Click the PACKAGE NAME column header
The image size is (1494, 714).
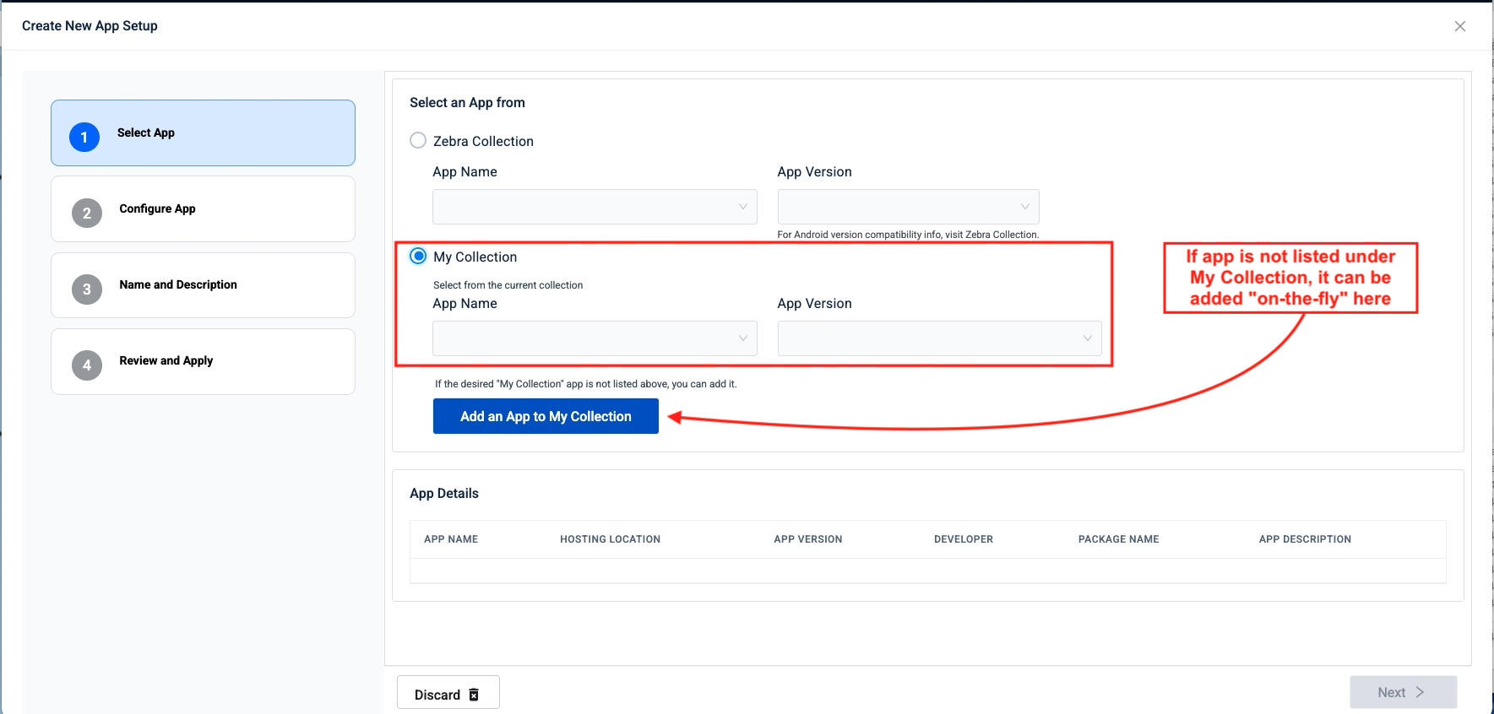tap(1118, 539)
